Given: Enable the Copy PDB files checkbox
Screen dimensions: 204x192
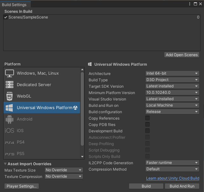Looking at the screenshot, I should point(147,124).
